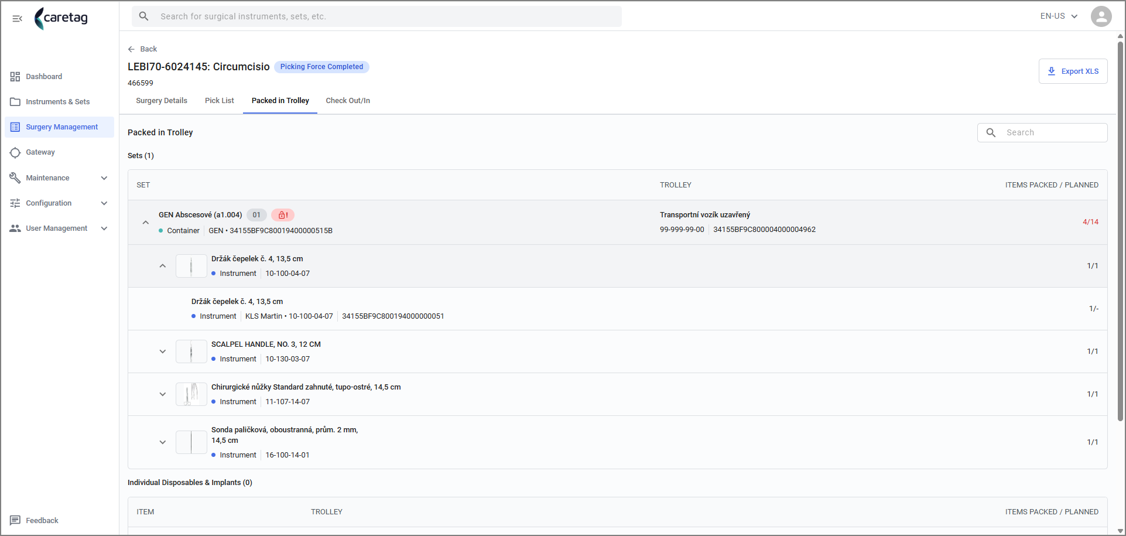The height and width of the screenshot is (536, 1126).
Task: Collapse the GEN Abscesové set row
Action: (x=146, y=223)
